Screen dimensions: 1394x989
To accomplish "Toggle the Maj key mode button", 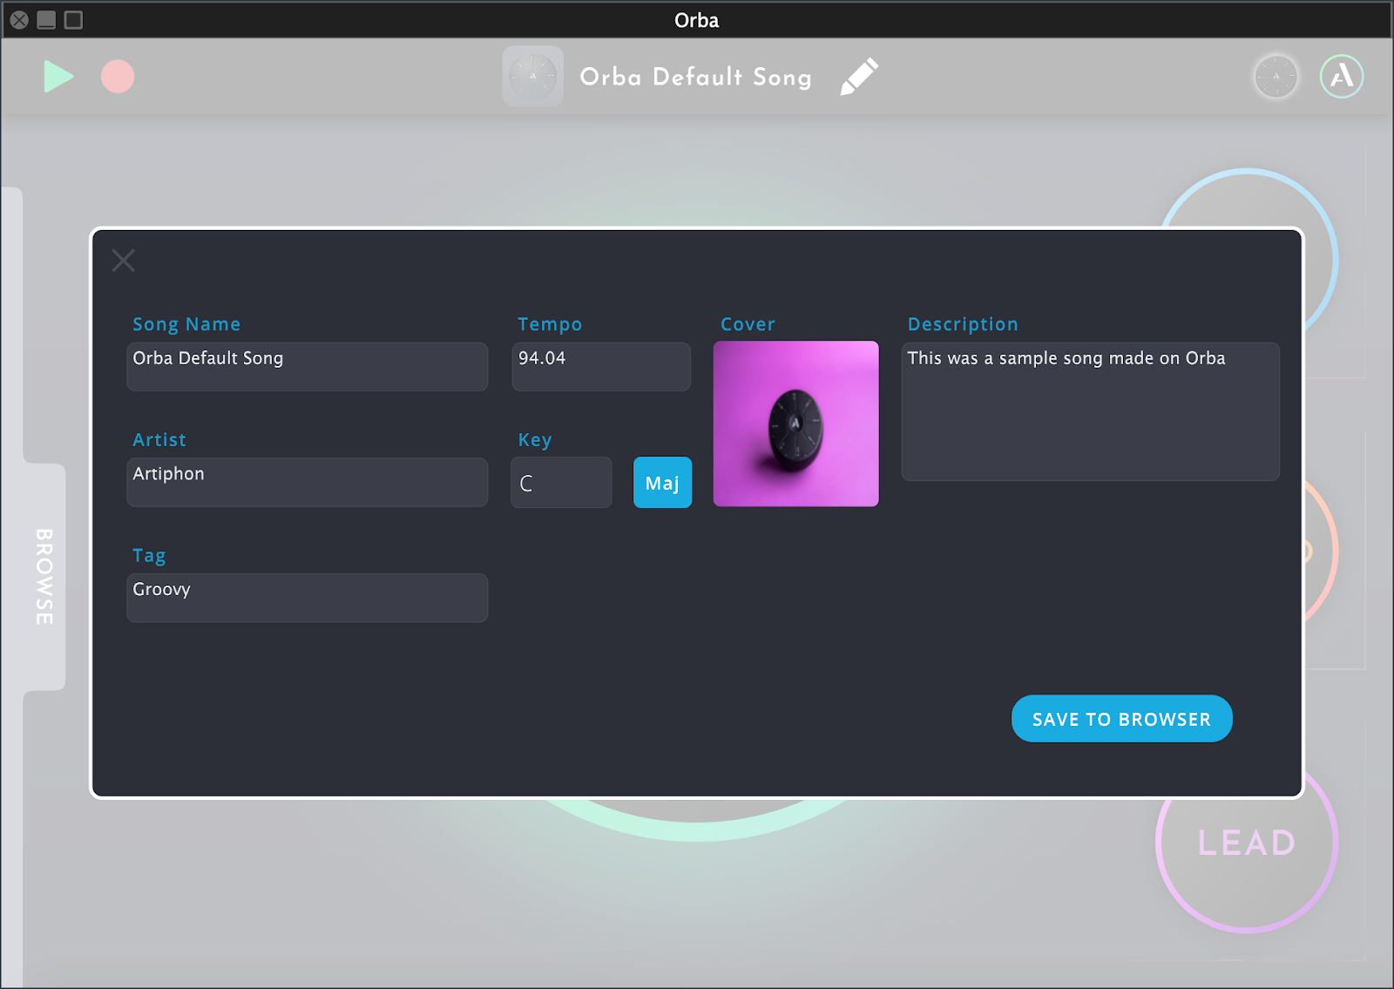I will (x=662, y=483).
